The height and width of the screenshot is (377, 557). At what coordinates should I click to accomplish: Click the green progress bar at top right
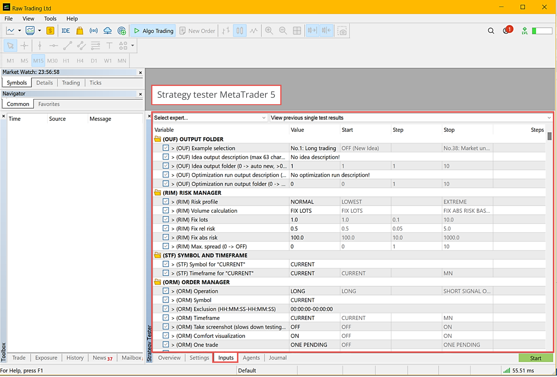click(x=542, y=31)
